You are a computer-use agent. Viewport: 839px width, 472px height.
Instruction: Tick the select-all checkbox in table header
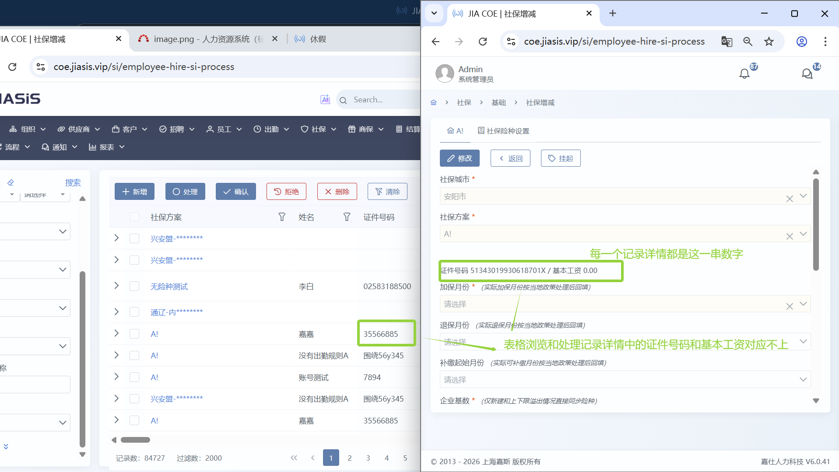[x=134, y=217]
